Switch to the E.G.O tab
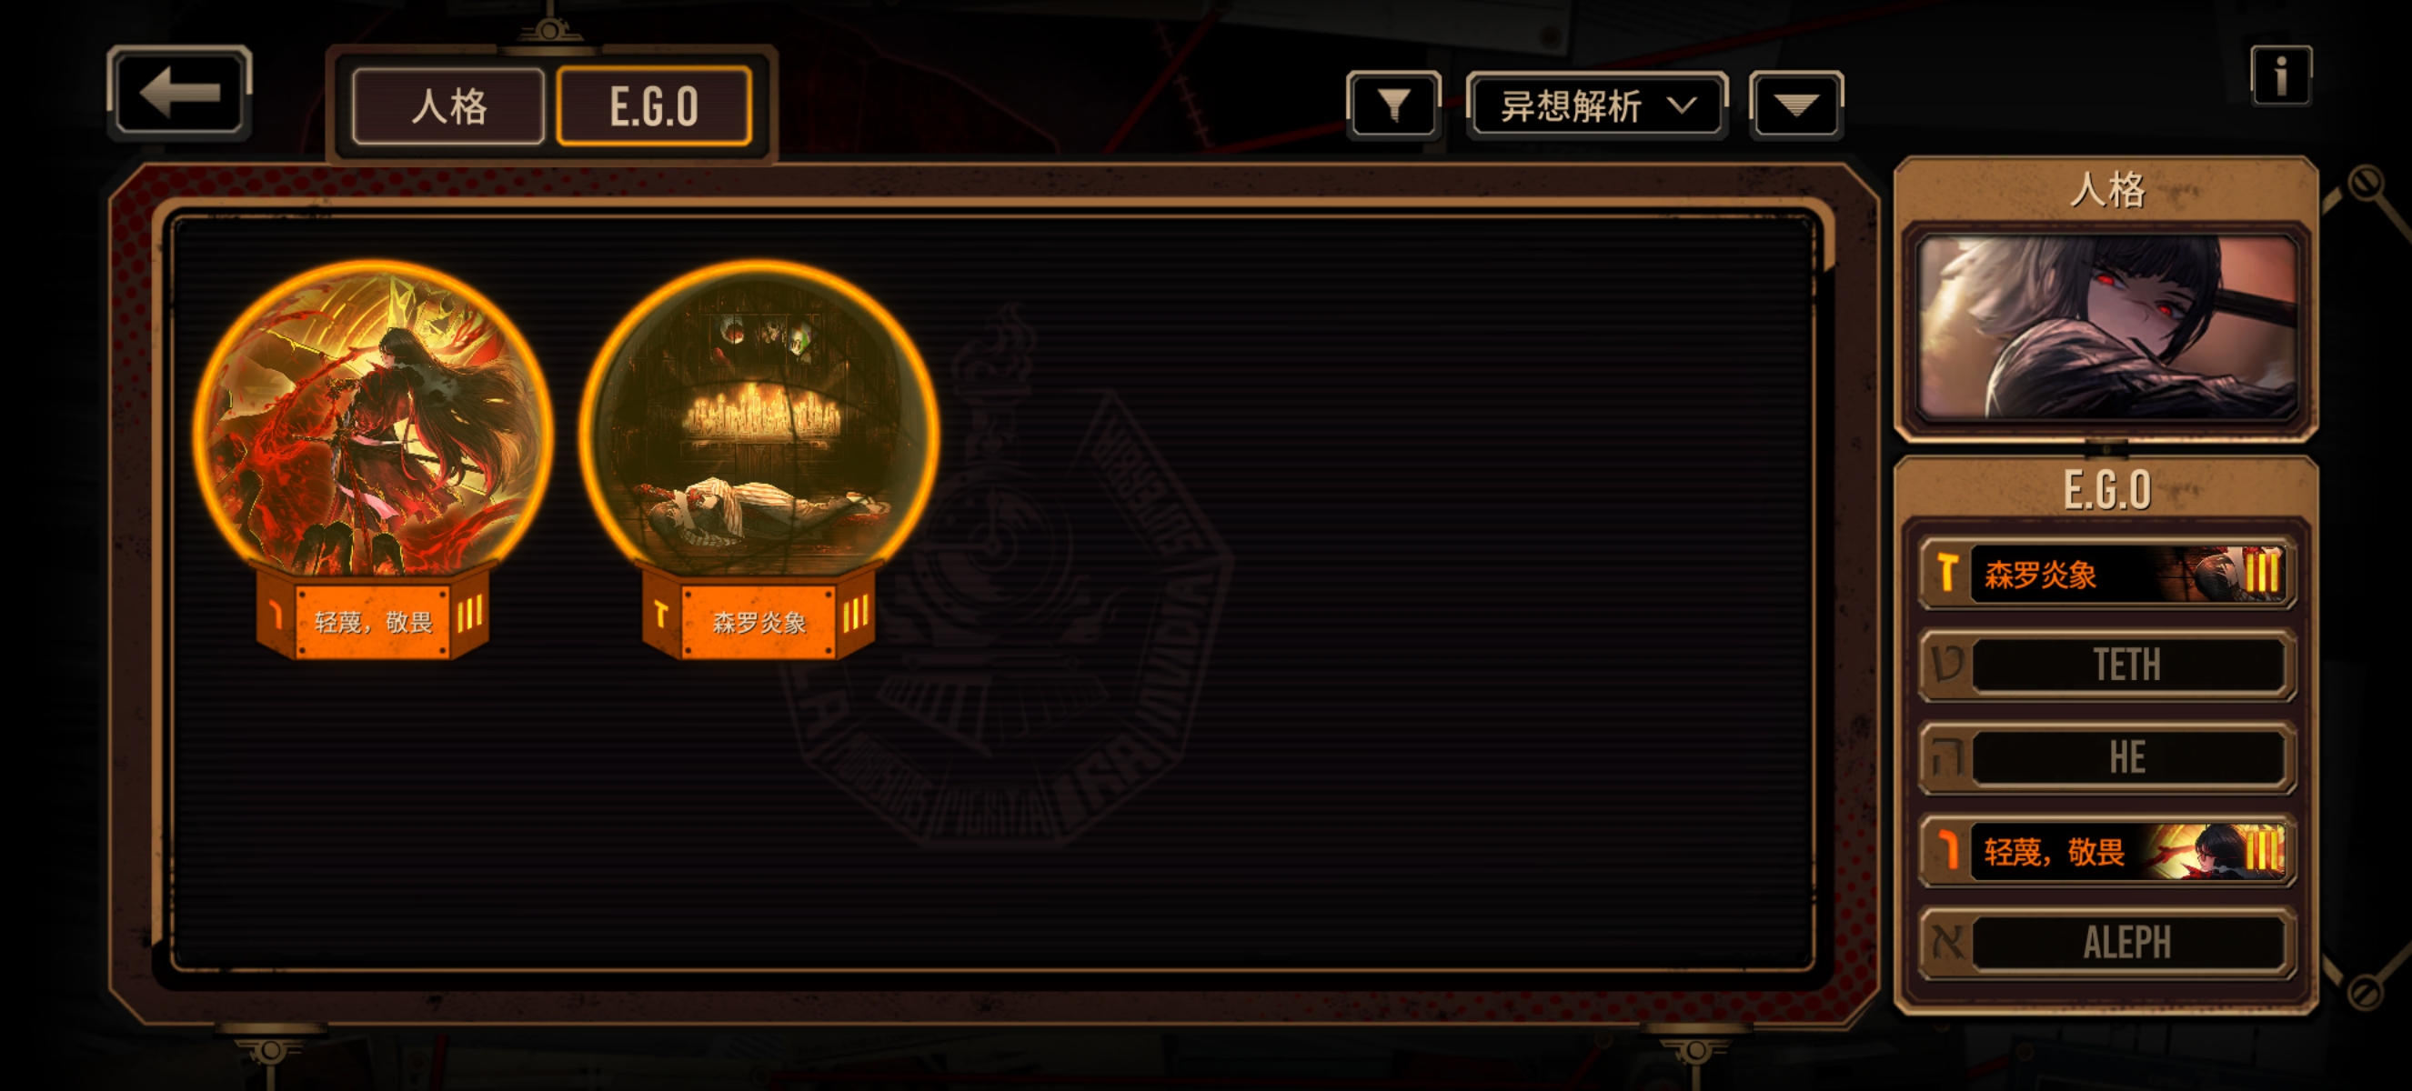This screenshot has width=2412, height=1091. pos(654,105)
